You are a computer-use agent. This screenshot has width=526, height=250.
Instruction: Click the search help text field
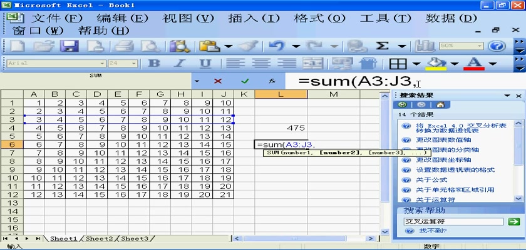[x=453, y=221]
